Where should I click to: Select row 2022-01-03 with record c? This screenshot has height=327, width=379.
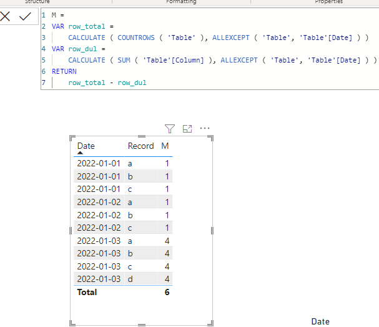[123, 266]
